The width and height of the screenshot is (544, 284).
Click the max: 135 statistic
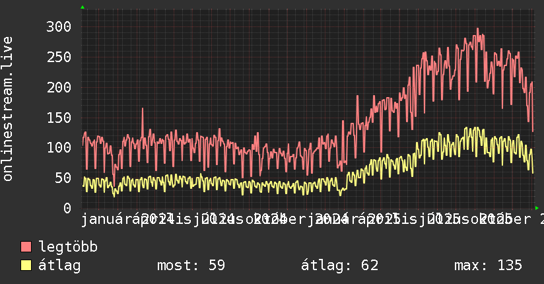click(x=488, y=266)
